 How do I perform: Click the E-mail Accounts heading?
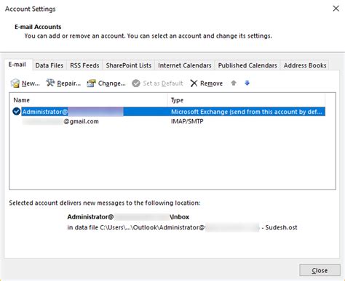pyautogui.click(x=38, y=27)
